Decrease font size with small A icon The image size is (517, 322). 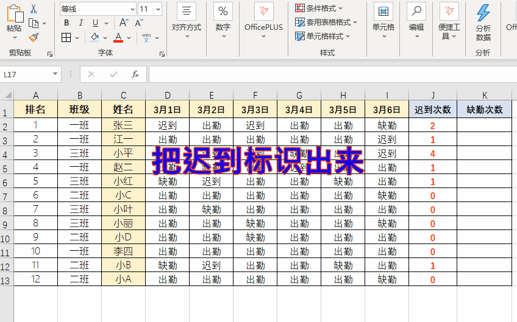[x=139, y=23]
